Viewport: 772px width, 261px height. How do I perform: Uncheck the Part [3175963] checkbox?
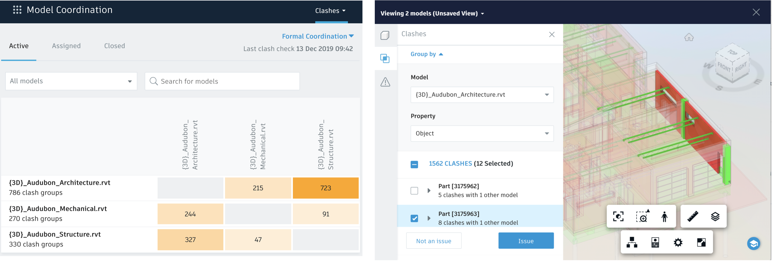point(414,218)
